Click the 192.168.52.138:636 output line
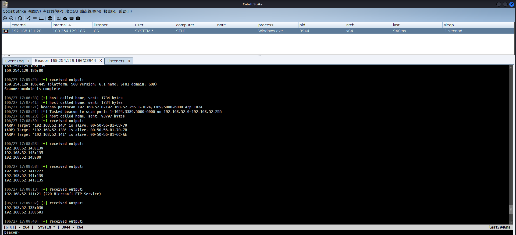The height and width of the screenshot is (235, 516). coord(24,208)
